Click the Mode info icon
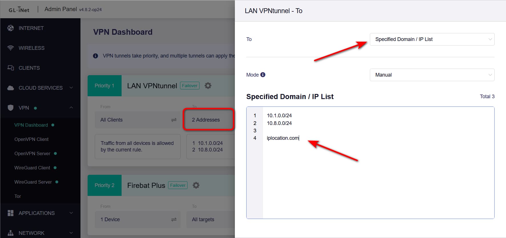 pyautogui.click(x=263, y=75)
